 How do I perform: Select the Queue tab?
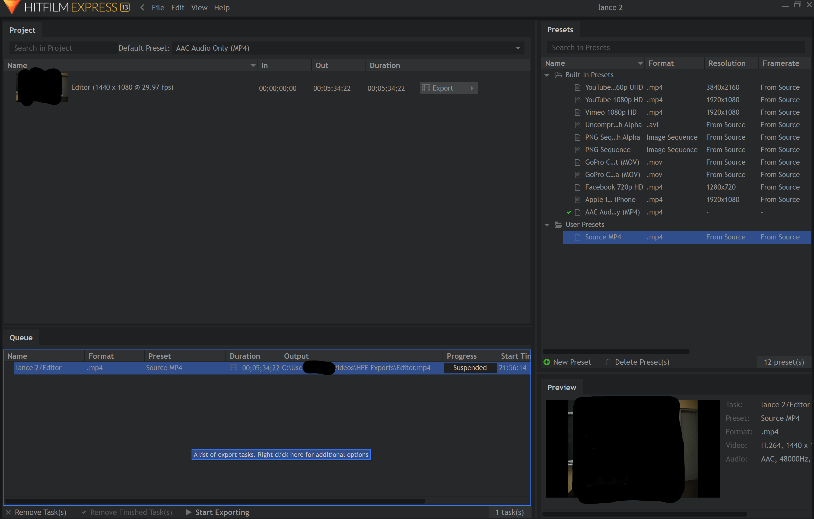click(x=21, y=337)
